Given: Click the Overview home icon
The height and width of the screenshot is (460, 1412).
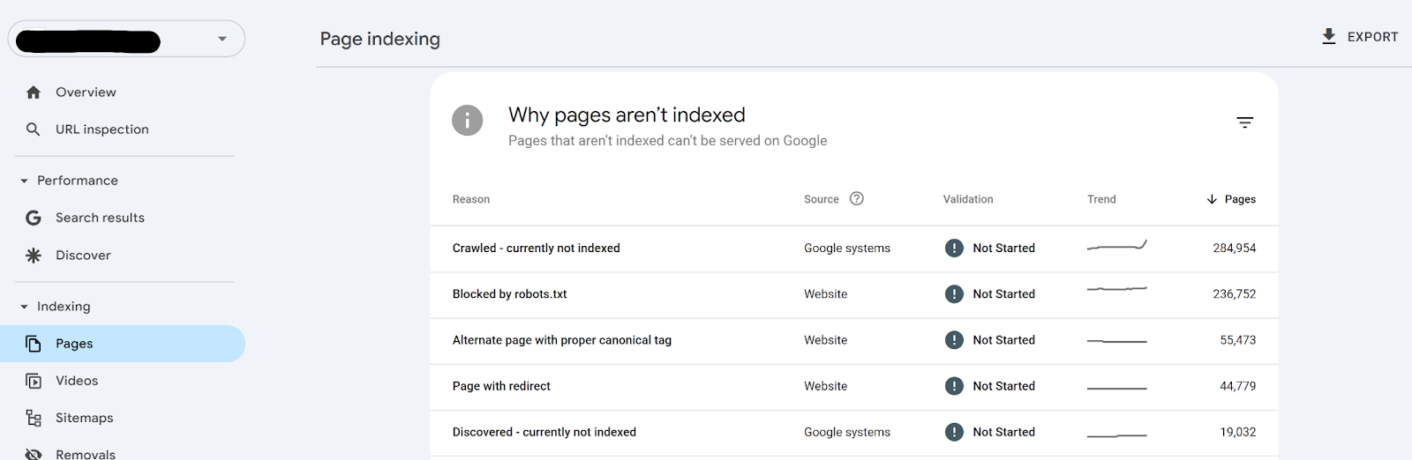Looking at the screenshot, I should pos(34,93).
